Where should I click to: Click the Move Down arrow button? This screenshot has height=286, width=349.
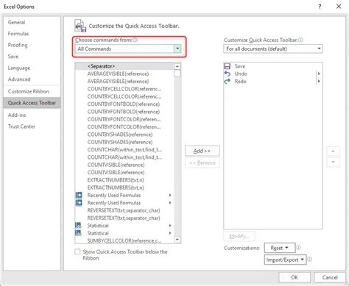(x=333, y=162)
